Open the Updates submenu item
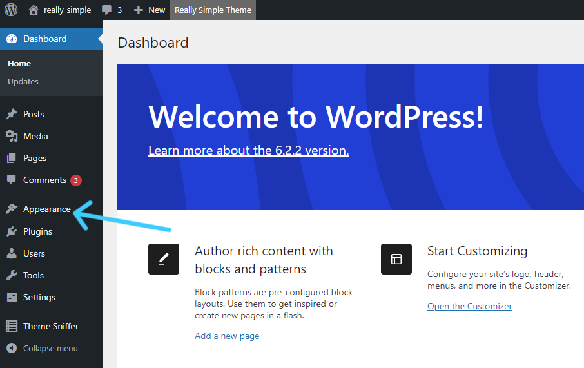The width and height of the screenshot is (584, 368). point(23,82)
